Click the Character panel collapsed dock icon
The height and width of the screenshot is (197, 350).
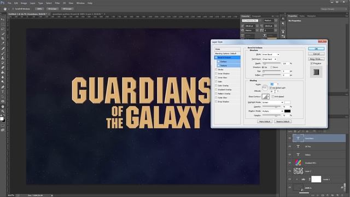[x=283, y=19]
